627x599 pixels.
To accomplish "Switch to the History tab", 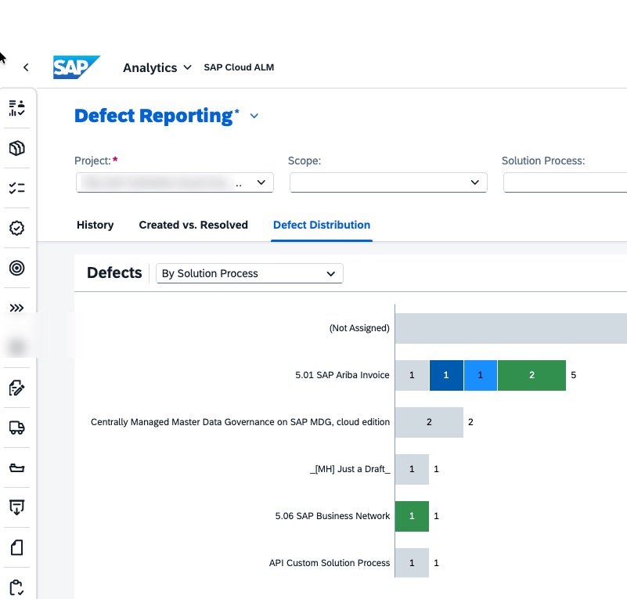I will click(95, 225).
